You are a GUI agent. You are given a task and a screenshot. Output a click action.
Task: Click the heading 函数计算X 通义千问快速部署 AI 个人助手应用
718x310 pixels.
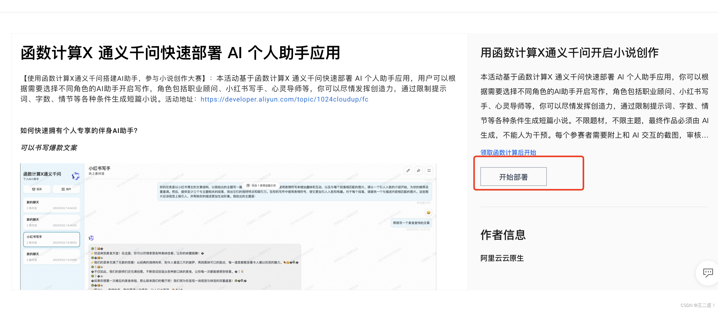coord(180,53)
